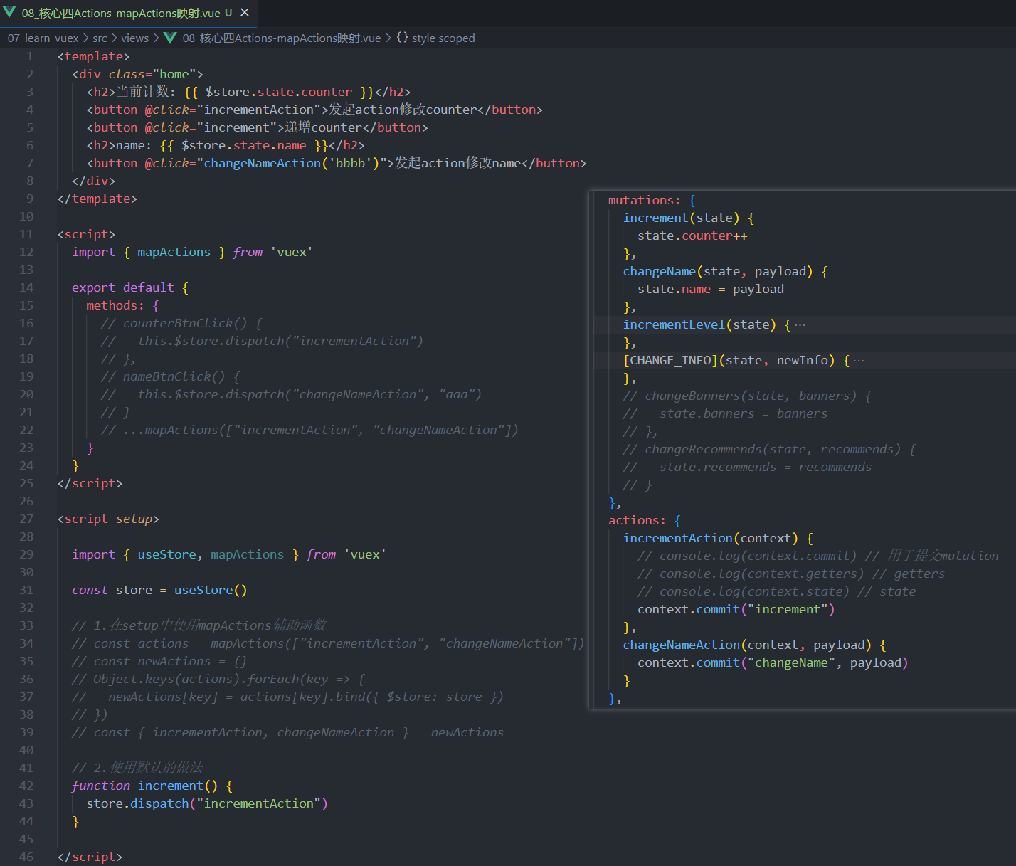Click 'context.commit("increment")' line
The height and width of the screenshot is (866, 1016).
tap(736, 609)
